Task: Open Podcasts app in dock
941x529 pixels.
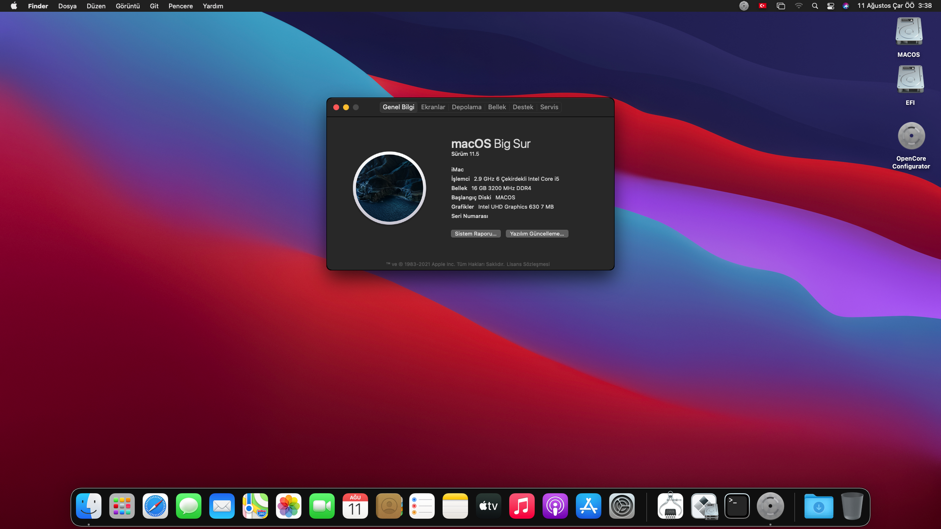Action: click(555, 506)
